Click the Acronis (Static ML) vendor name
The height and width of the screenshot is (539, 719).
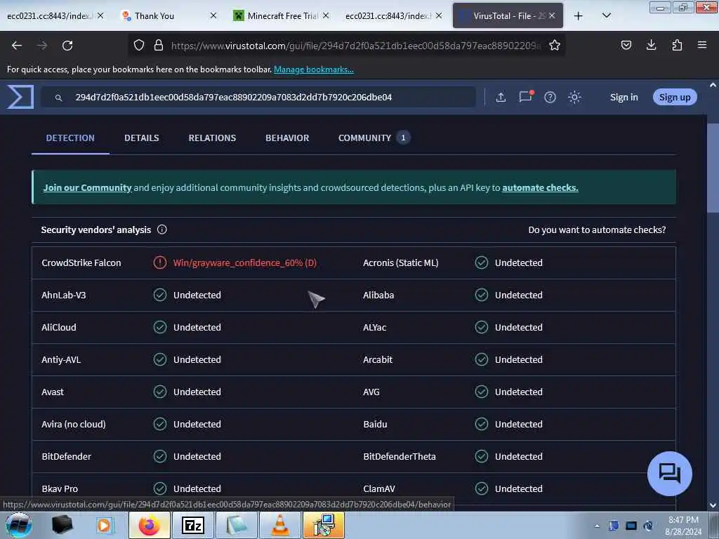coord(401,262)
